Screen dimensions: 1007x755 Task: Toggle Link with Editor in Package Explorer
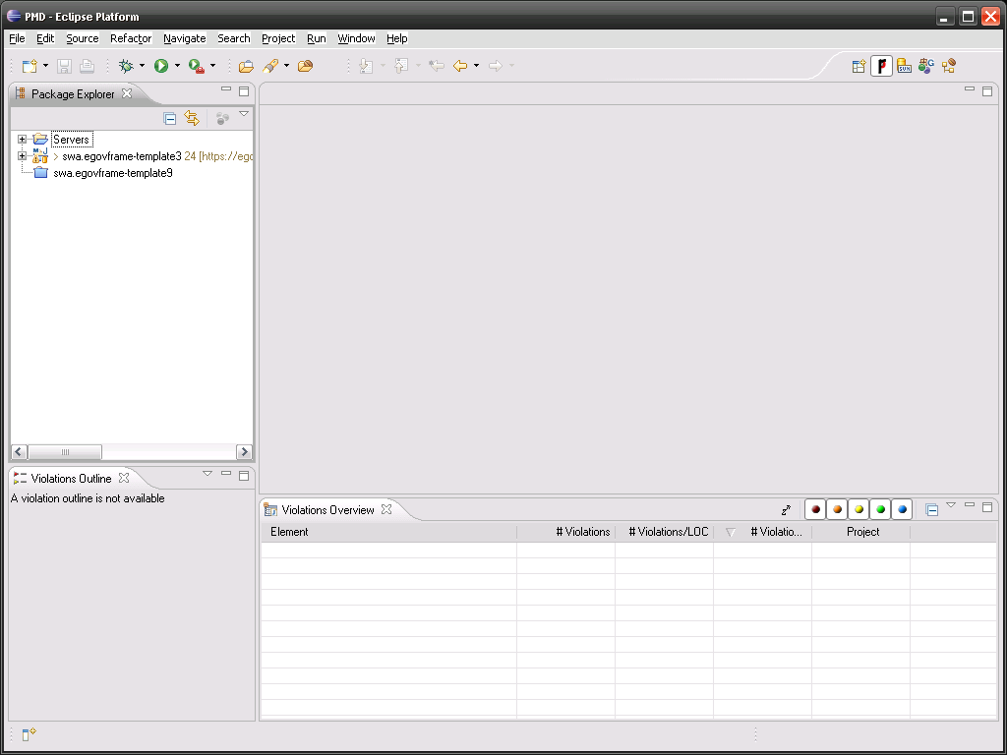pyautogui.click(x=192, y=118)
